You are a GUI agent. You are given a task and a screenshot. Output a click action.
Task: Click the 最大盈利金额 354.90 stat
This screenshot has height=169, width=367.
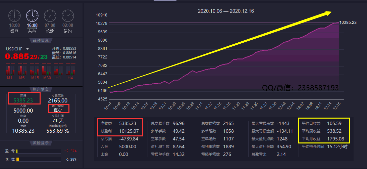pos(271,147)
